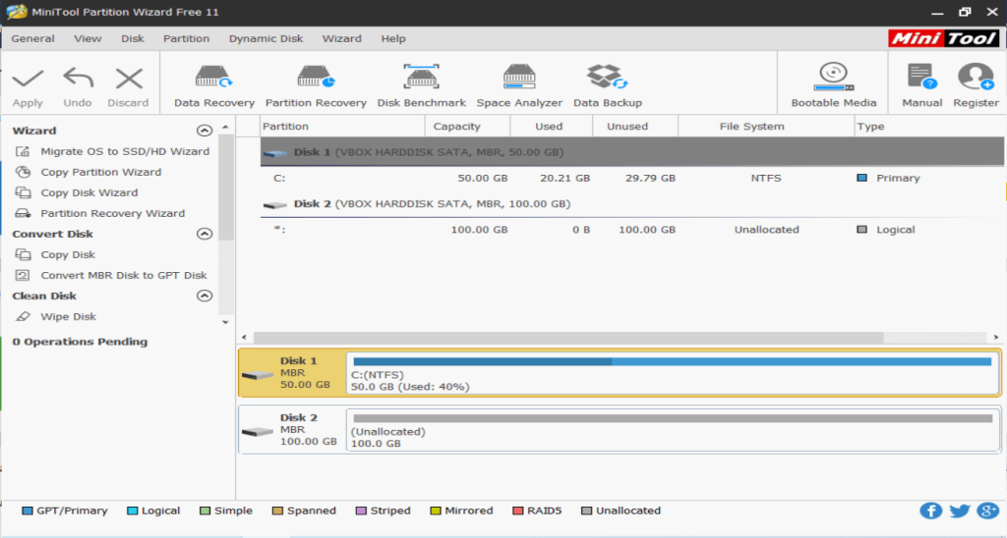Image resolution: width=1007 pixels, height=538 pixels.
Task: Click the Copy Disk Wizard icon
Action: (x=23, y=192)
